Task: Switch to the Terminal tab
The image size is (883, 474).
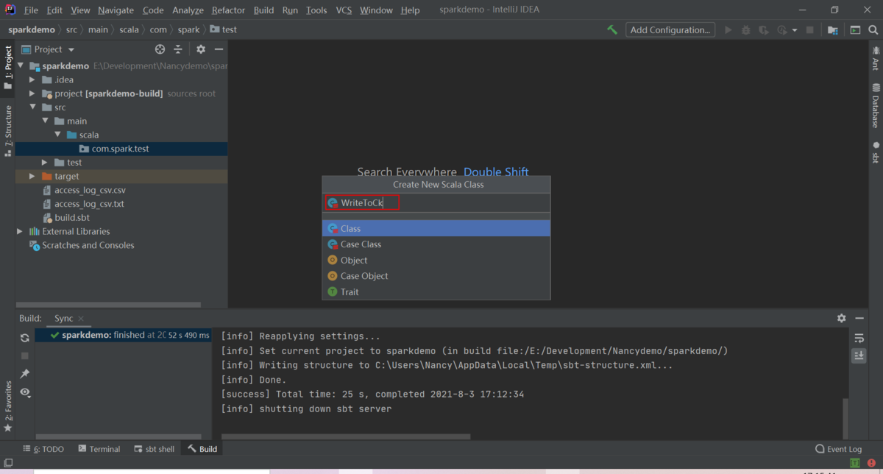Action: coord(99,449)
